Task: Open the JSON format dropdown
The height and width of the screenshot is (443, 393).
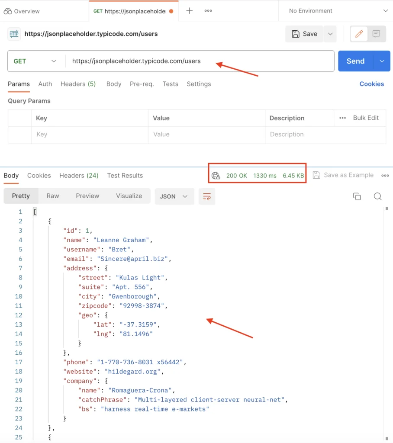Action: (174, 197)
